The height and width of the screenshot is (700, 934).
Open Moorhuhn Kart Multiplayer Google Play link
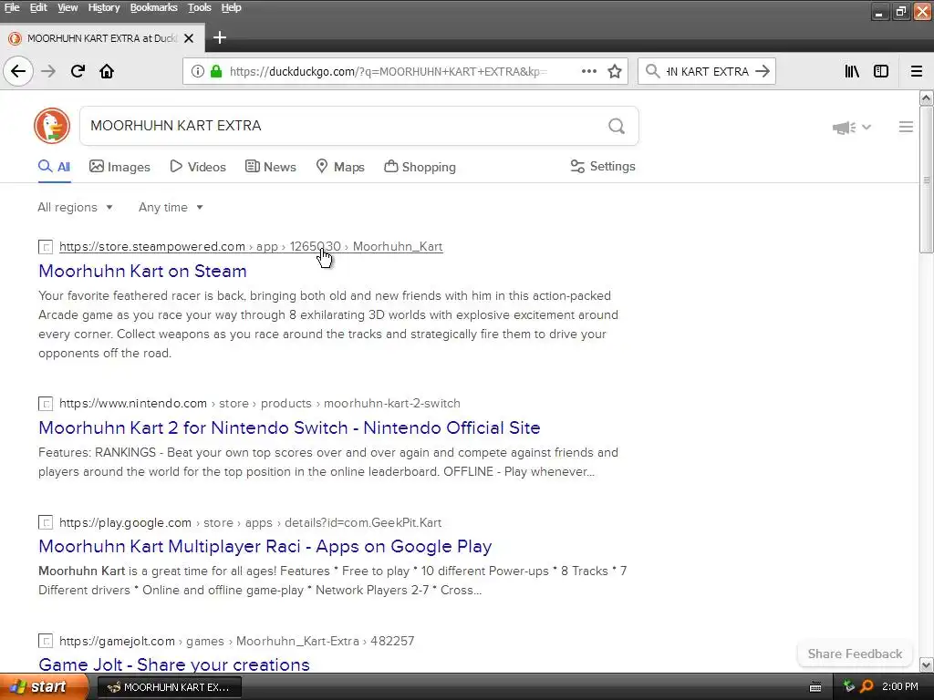click(x=265, y=546)
